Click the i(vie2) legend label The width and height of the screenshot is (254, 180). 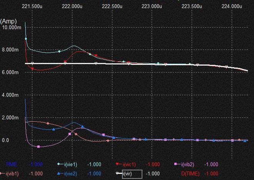pyautogui.click(x=71, y=174)
